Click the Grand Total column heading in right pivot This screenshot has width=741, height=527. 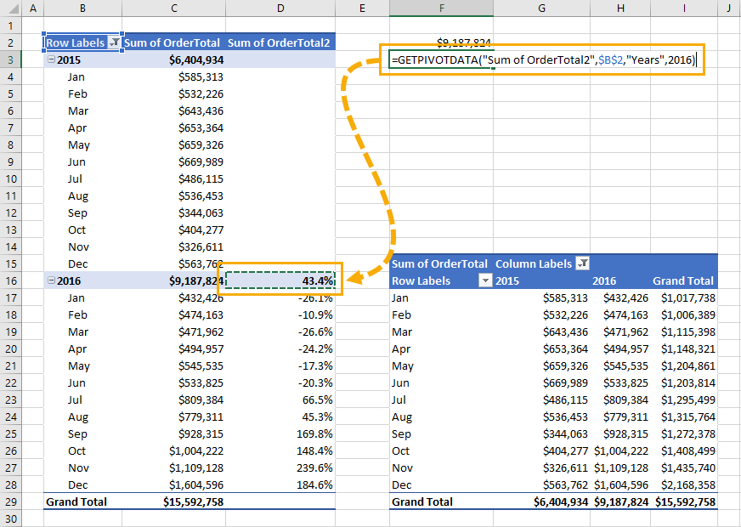pyautogui.click(x=683, y=280)
